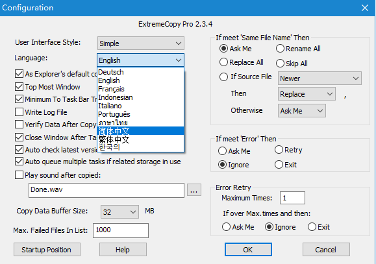
Task: Select Retry under If meet Error
Action: tap(279, 150)
